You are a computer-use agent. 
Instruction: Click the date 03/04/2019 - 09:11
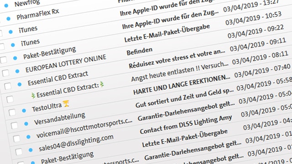click(258, 45)
